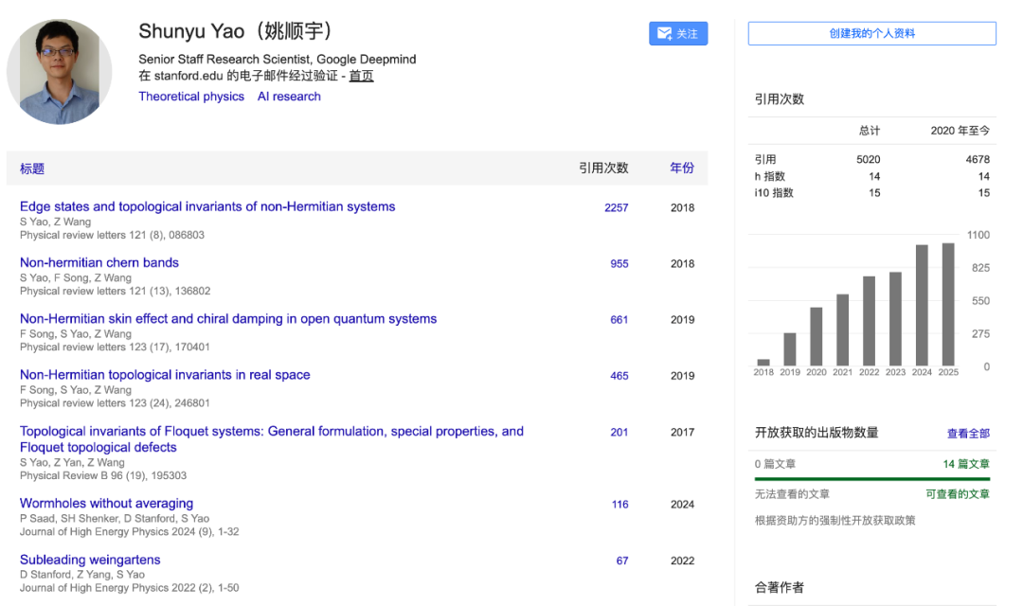This screenshot has width=1023, height=606.
Task: Select the AI research interest tag
Action: click(x=289, y=97)
